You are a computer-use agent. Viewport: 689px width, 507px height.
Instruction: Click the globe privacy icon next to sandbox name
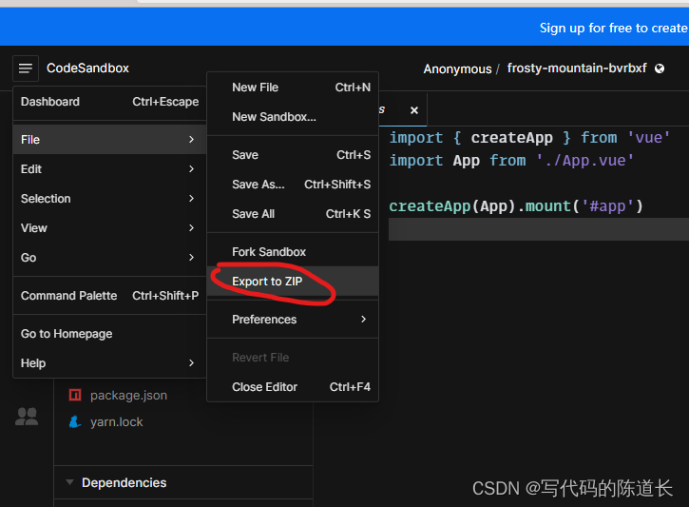point(660,68)
